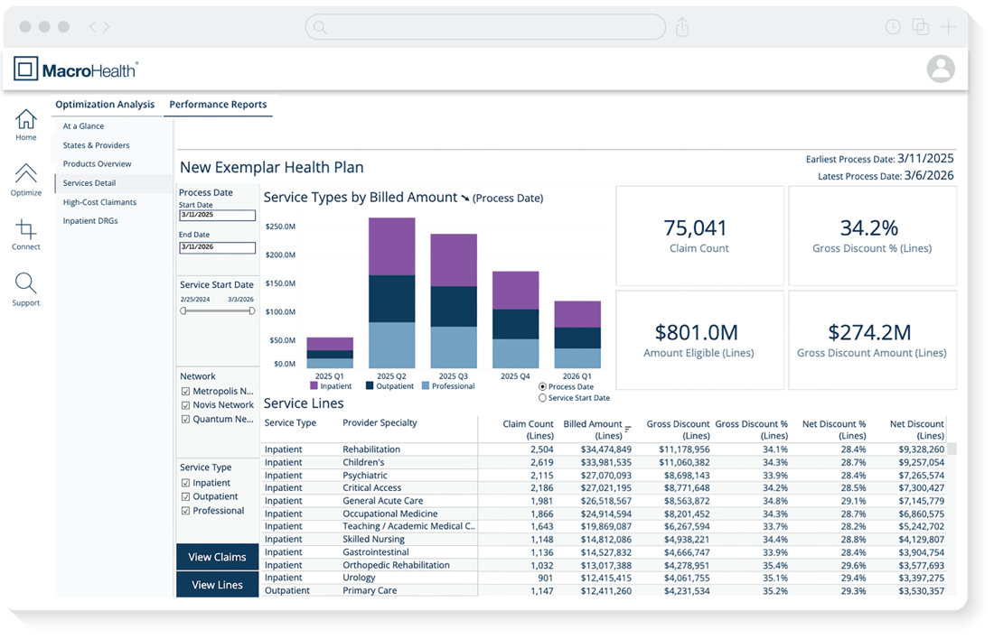The image size is (994, 639).
Task: Click the 34.2% Gross Discount card
Action: coord(872,236)
